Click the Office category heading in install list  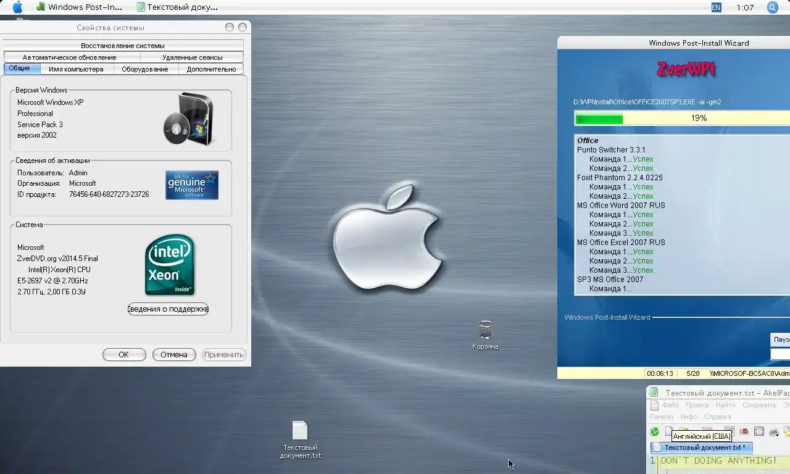point(588,141)
